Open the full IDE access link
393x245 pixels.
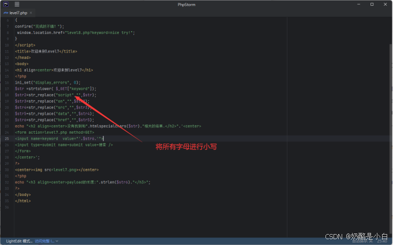coord(44,241)
